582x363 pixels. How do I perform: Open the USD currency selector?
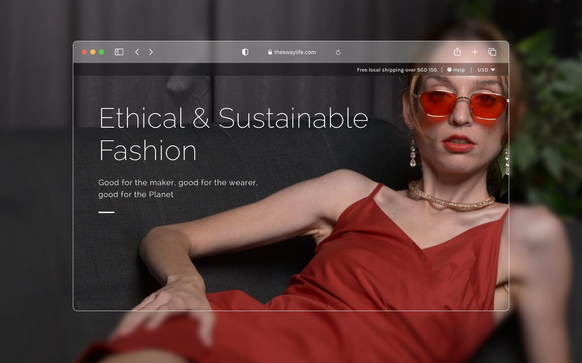[486, 70]
